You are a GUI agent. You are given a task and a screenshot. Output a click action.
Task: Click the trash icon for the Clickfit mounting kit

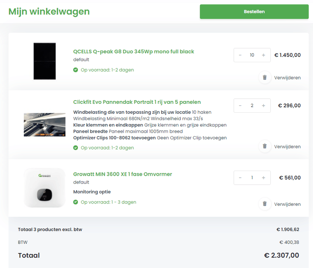click(x=265, y=147)
